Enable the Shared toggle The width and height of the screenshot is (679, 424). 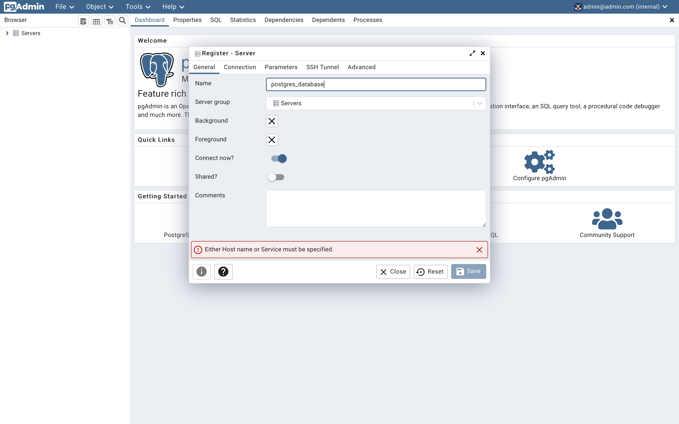click(x=276, y=177)
